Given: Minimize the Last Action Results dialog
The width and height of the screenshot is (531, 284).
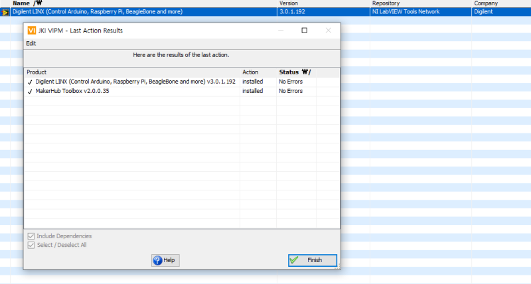Looking at the screenshot, I should (x=281, y=31).
